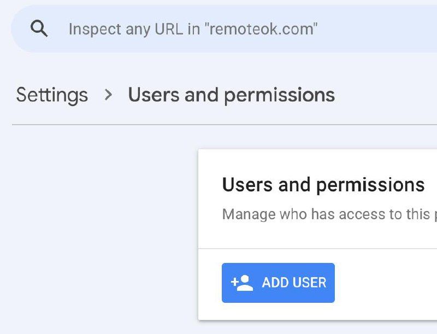This screenshot has height=334, width=437.
Task: Go back to Settings via breadcrumb
Action: 52,95
